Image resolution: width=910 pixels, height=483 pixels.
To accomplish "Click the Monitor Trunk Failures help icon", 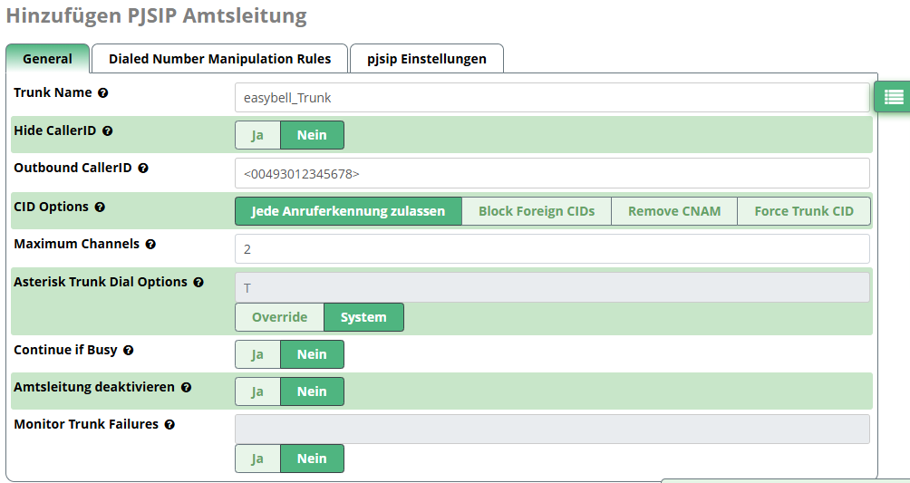I will tap(169, 425).
